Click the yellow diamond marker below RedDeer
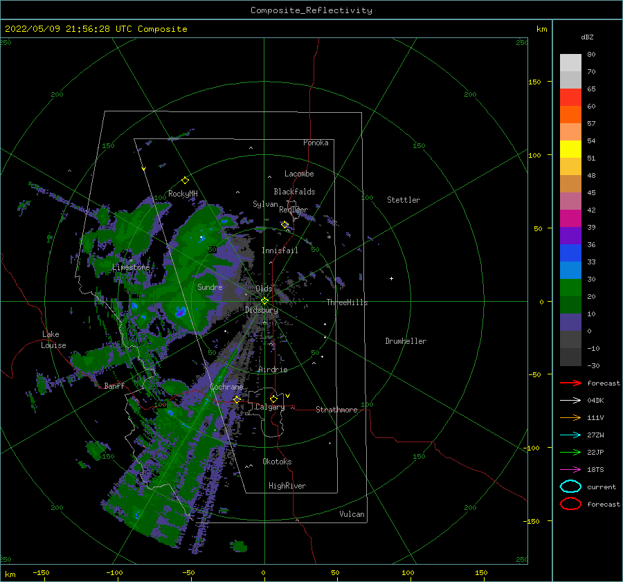The height and width of the screenshot is (582, 623). pyautogui.click(x=285, y=225)
